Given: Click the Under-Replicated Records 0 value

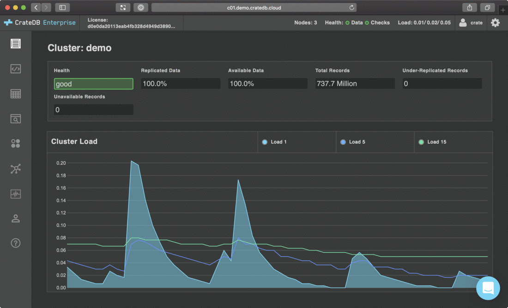Looking at the screenshot, I should tap(442, 83).
